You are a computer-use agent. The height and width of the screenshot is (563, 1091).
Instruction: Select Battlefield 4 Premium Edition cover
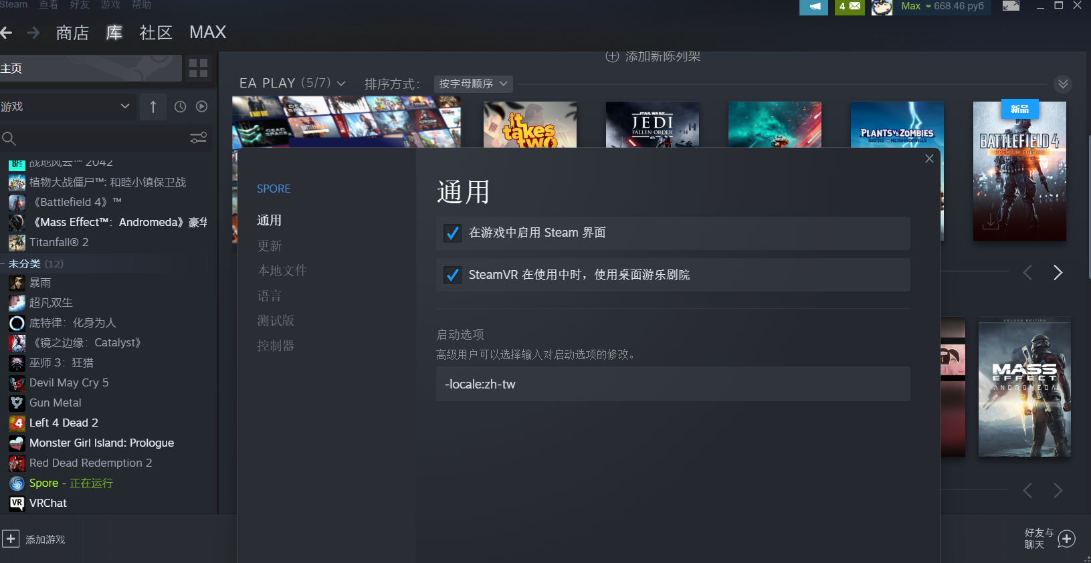[x=1019, y=171]
